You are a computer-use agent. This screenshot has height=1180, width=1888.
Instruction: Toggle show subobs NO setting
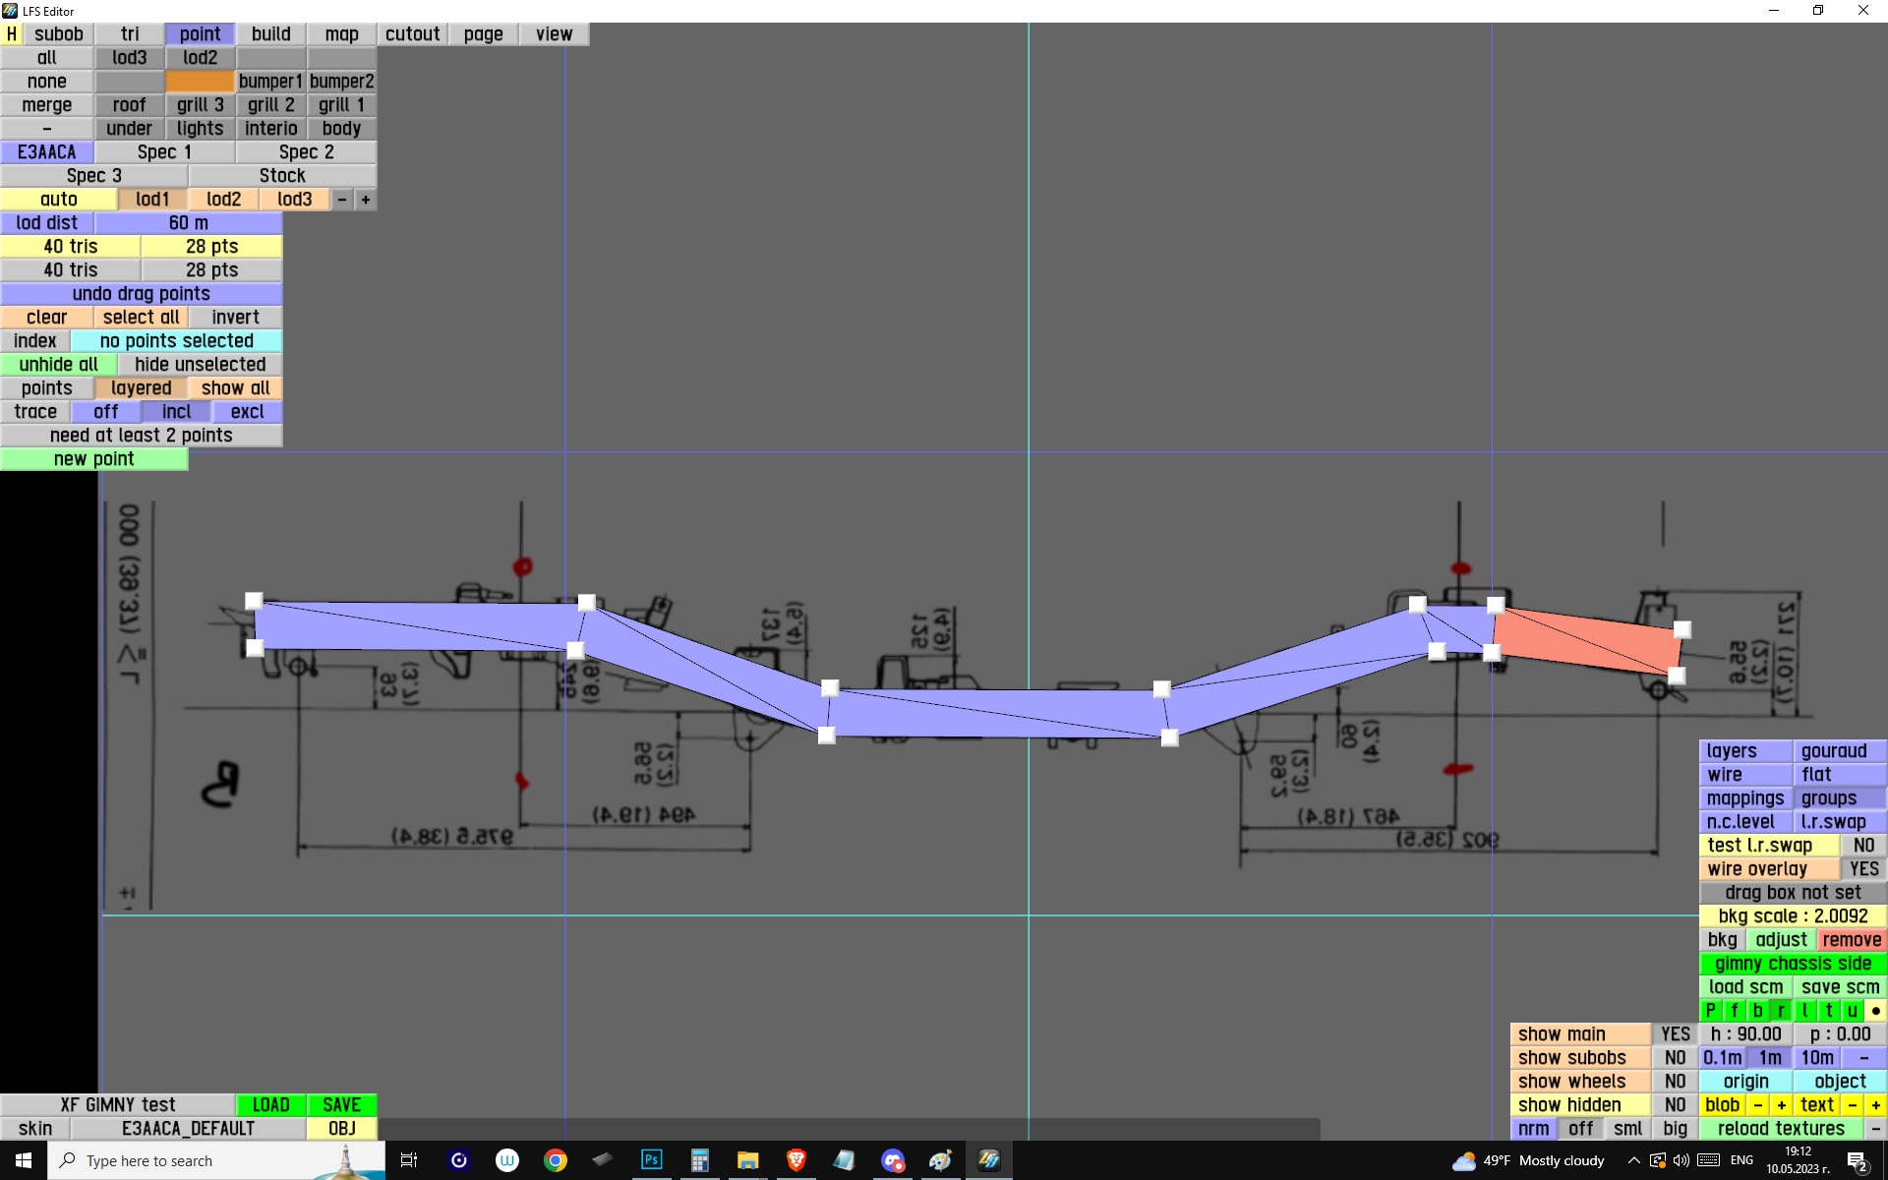coord(1675,1058)
